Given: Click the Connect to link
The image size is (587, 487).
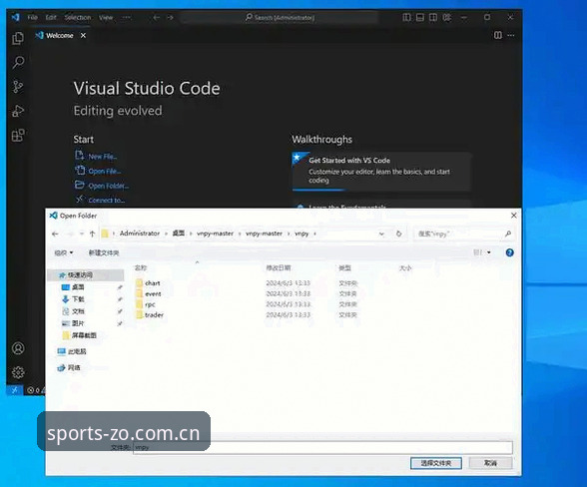Looking at the screenshot, I should (x=100, y=200).
